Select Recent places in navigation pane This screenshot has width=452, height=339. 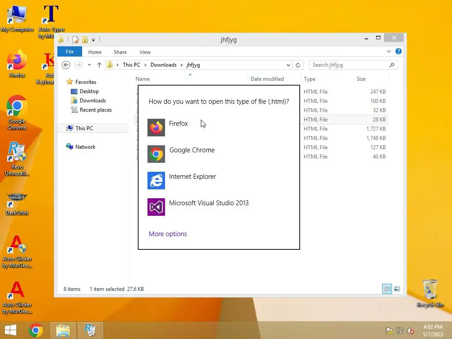(95, 110)
